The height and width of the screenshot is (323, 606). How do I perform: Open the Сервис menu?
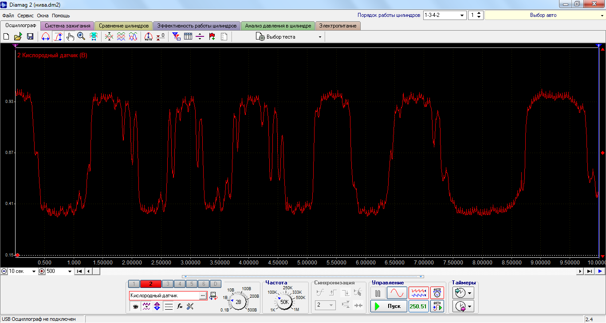[26, 16]
